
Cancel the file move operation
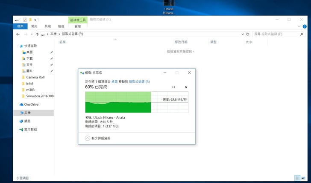[x=186, y=87]
